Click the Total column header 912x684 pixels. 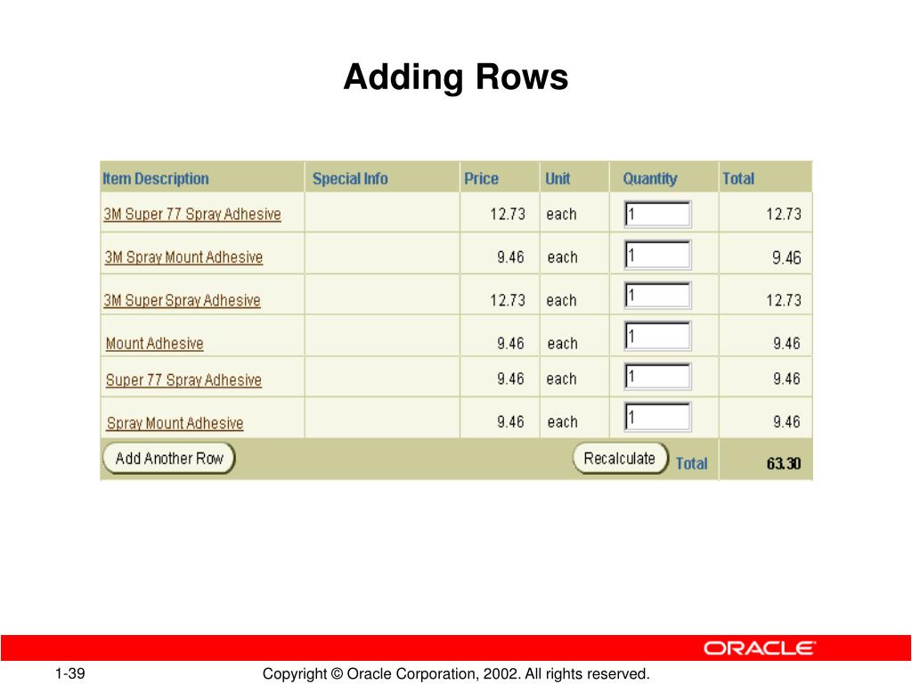pyautogui.click(x=738, y=178)
